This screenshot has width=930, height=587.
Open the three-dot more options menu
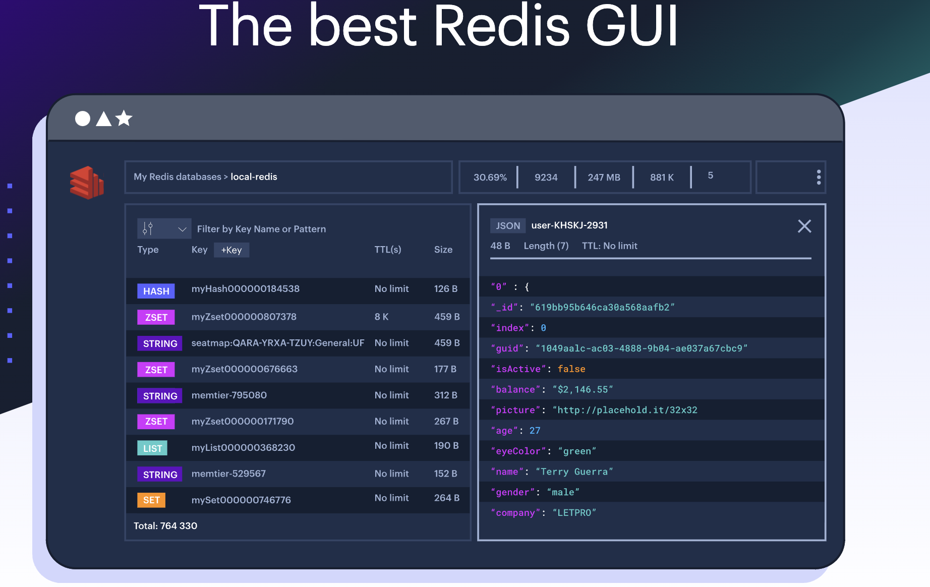(819, 177)
